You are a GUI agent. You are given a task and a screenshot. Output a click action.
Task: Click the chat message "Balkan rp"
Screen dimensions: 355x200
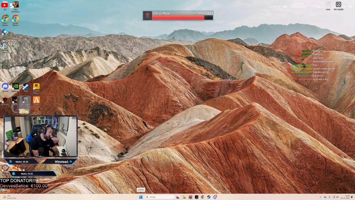pos(318,54)
